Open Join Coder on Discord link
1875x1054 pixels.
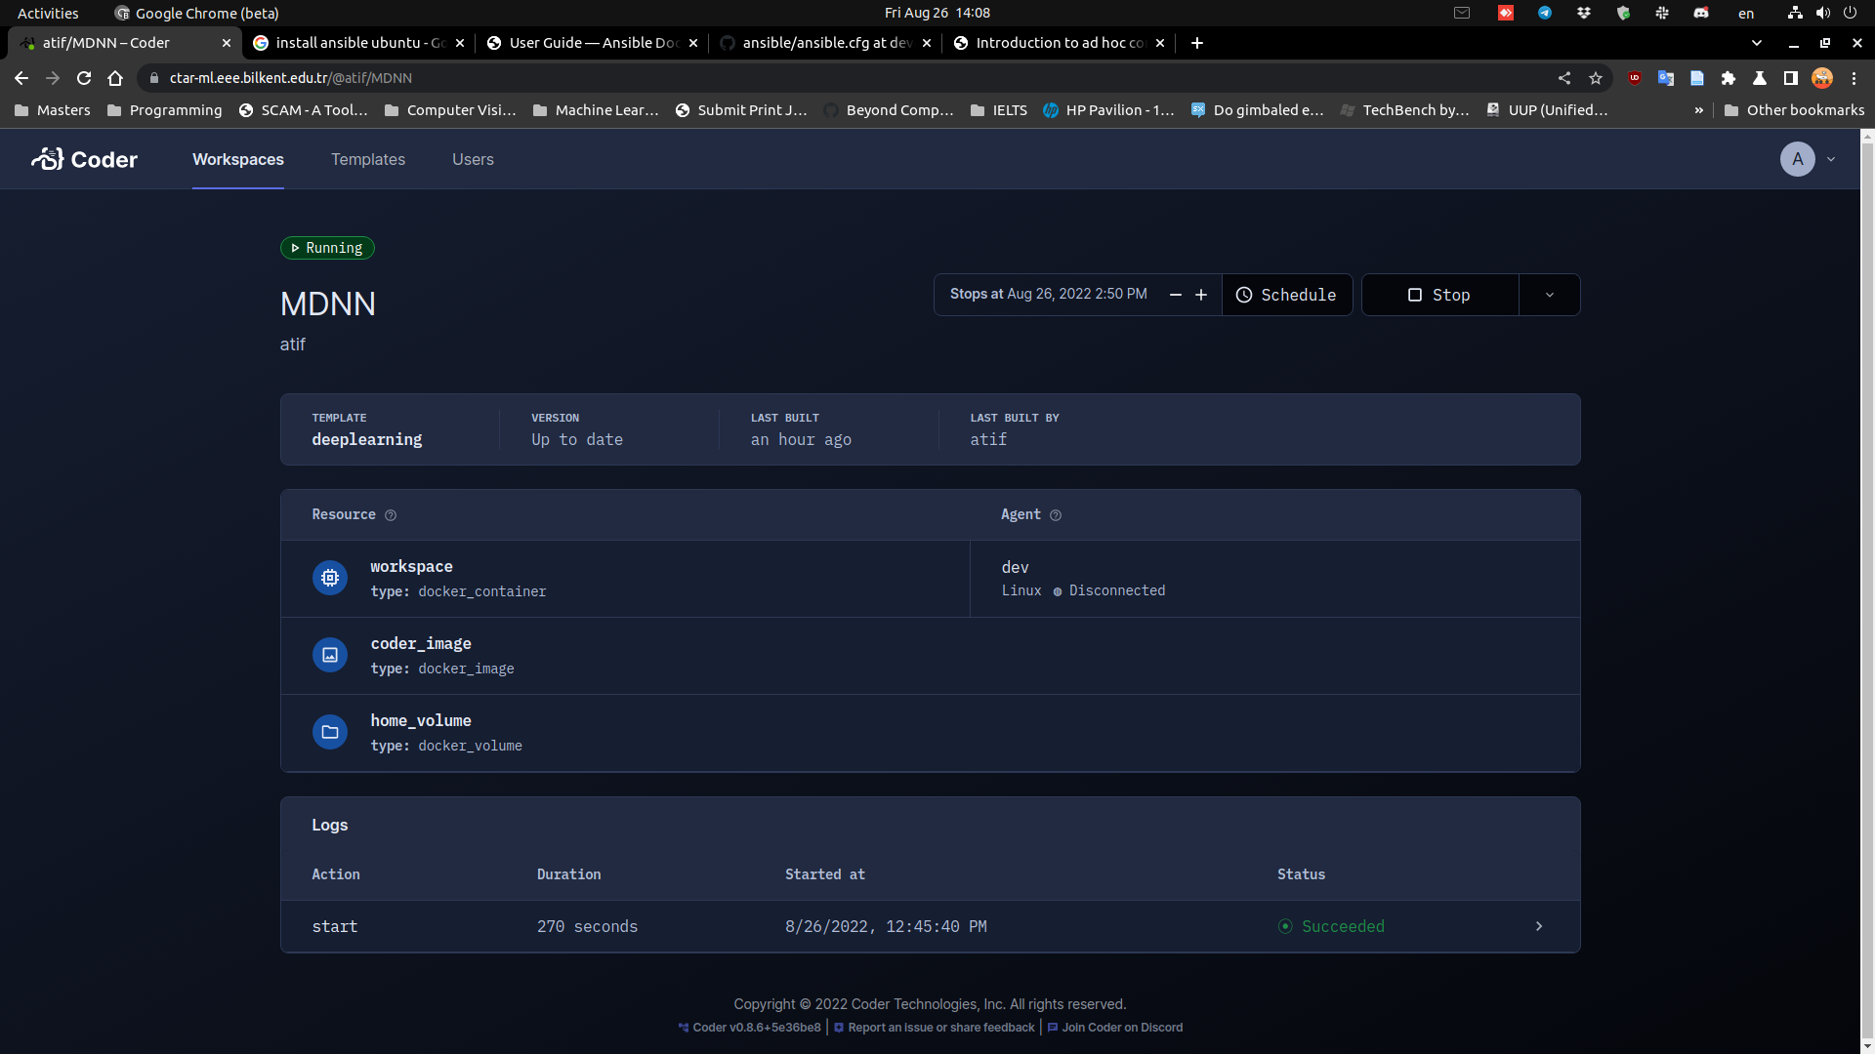(1115, 1028)
